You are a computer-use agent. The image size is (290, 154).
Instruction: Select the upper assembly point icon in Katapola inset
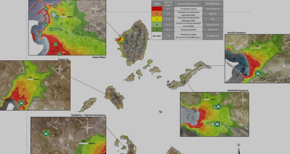click(x=218, y=106)
